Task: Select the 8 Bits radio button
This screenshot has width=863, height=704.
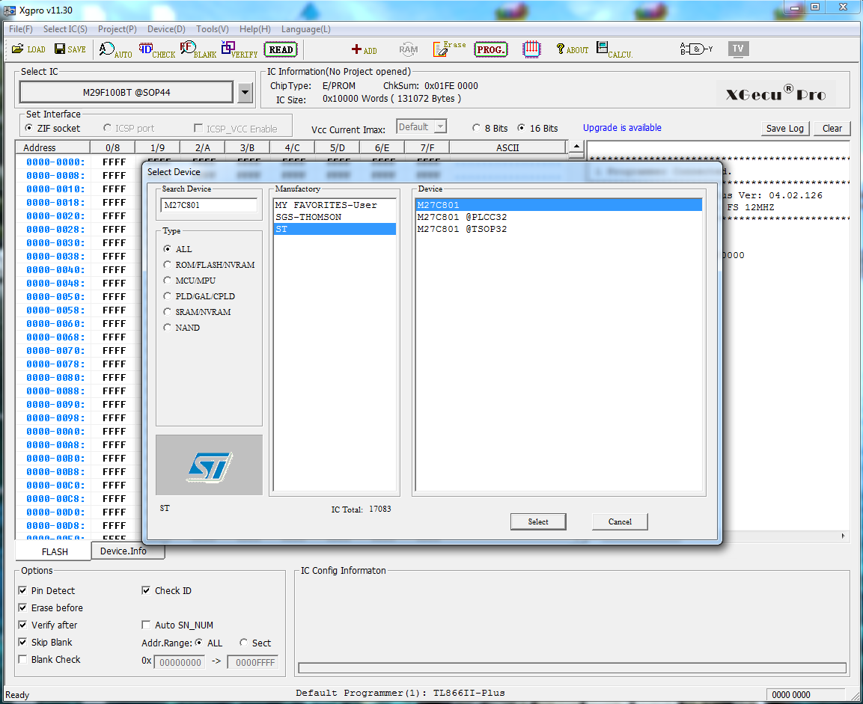Action: [x=476, y=128]
